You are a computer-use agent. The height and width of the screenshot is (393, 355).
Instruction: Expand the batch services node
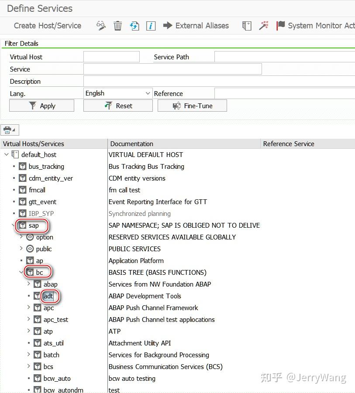click(28, 355)
